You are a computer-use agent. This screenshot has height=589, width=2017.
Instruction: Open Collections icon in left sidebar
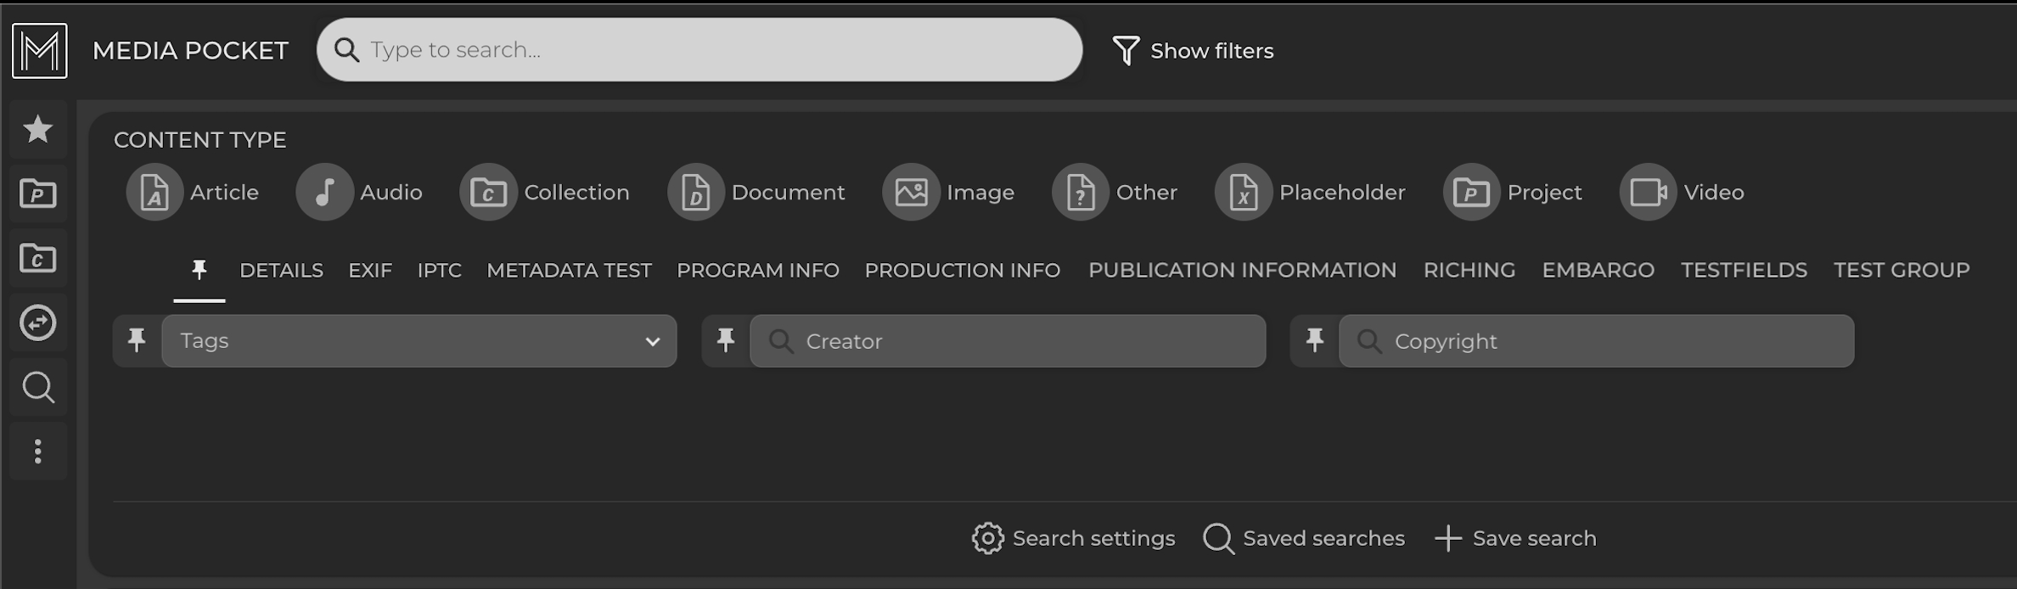click(37, 258)
